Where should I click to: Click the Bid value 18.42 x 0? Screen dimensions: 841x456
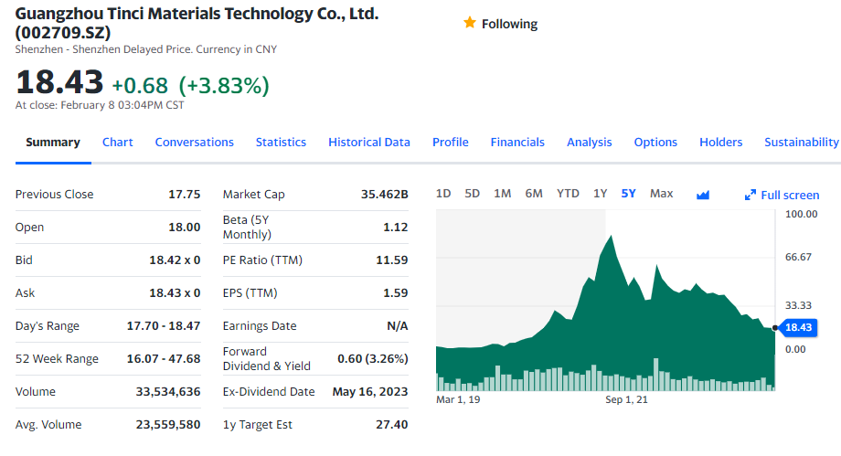click(x=175, y=260)
